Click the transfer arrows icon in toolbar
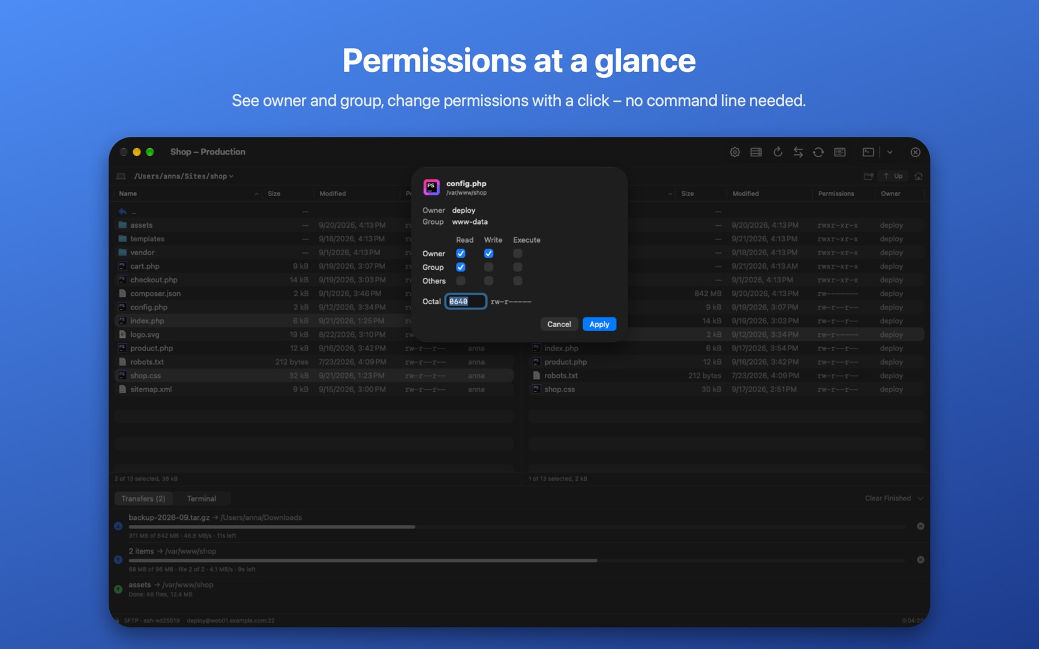 [x=798, y=152]
